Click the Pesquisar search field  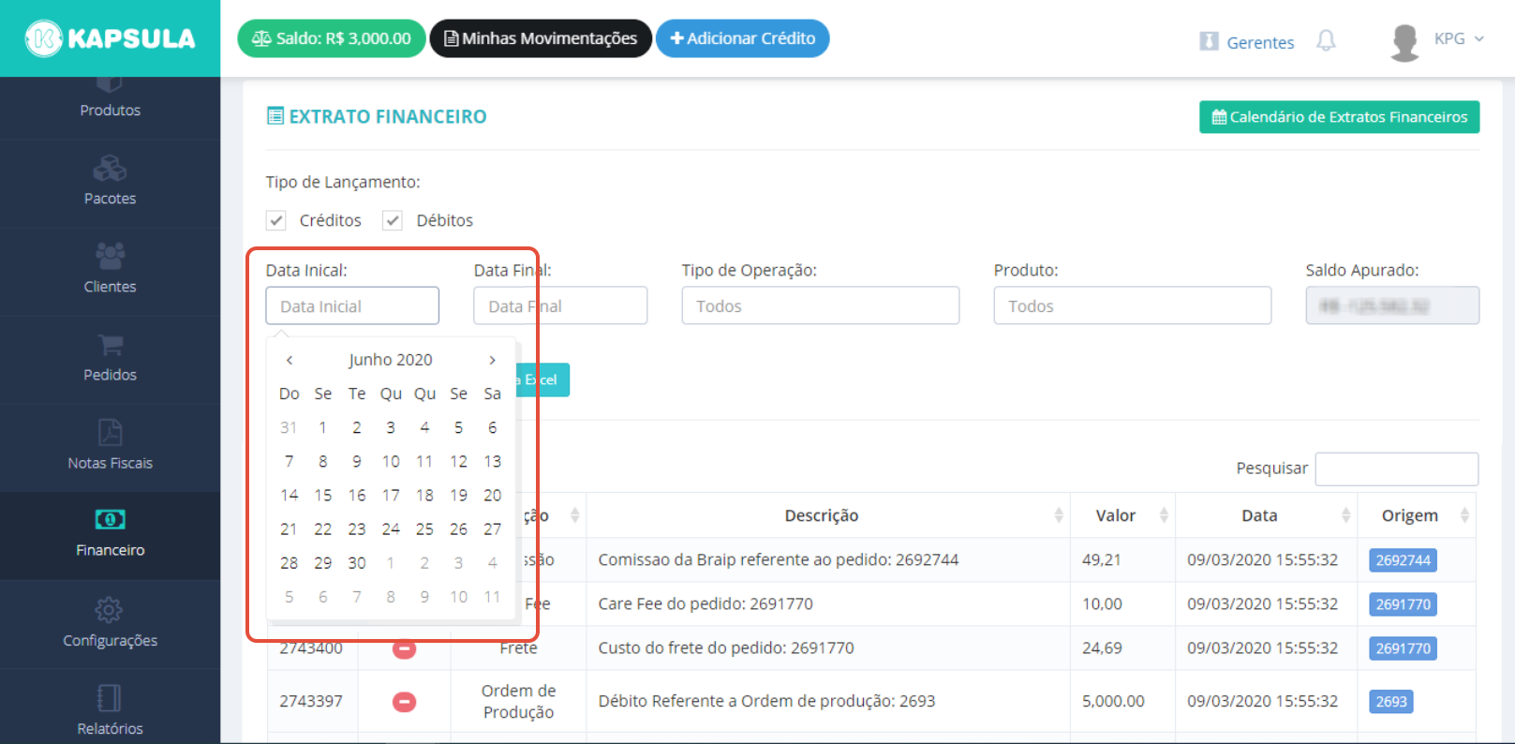coord(1397,469)
